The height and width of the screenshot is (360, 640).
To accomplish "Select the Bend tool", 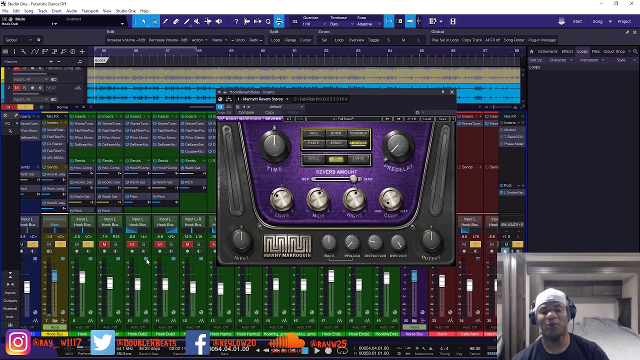I will (x=208, y=21).
